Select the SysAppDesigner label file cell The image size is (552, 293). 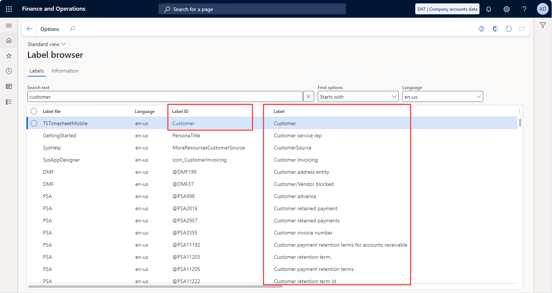click(61, 160)
